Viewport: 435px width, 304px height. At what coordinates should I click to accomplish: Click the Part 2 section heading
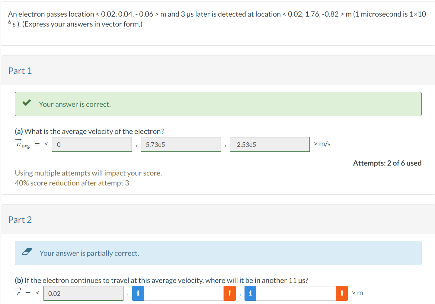[x=20, y=220]
